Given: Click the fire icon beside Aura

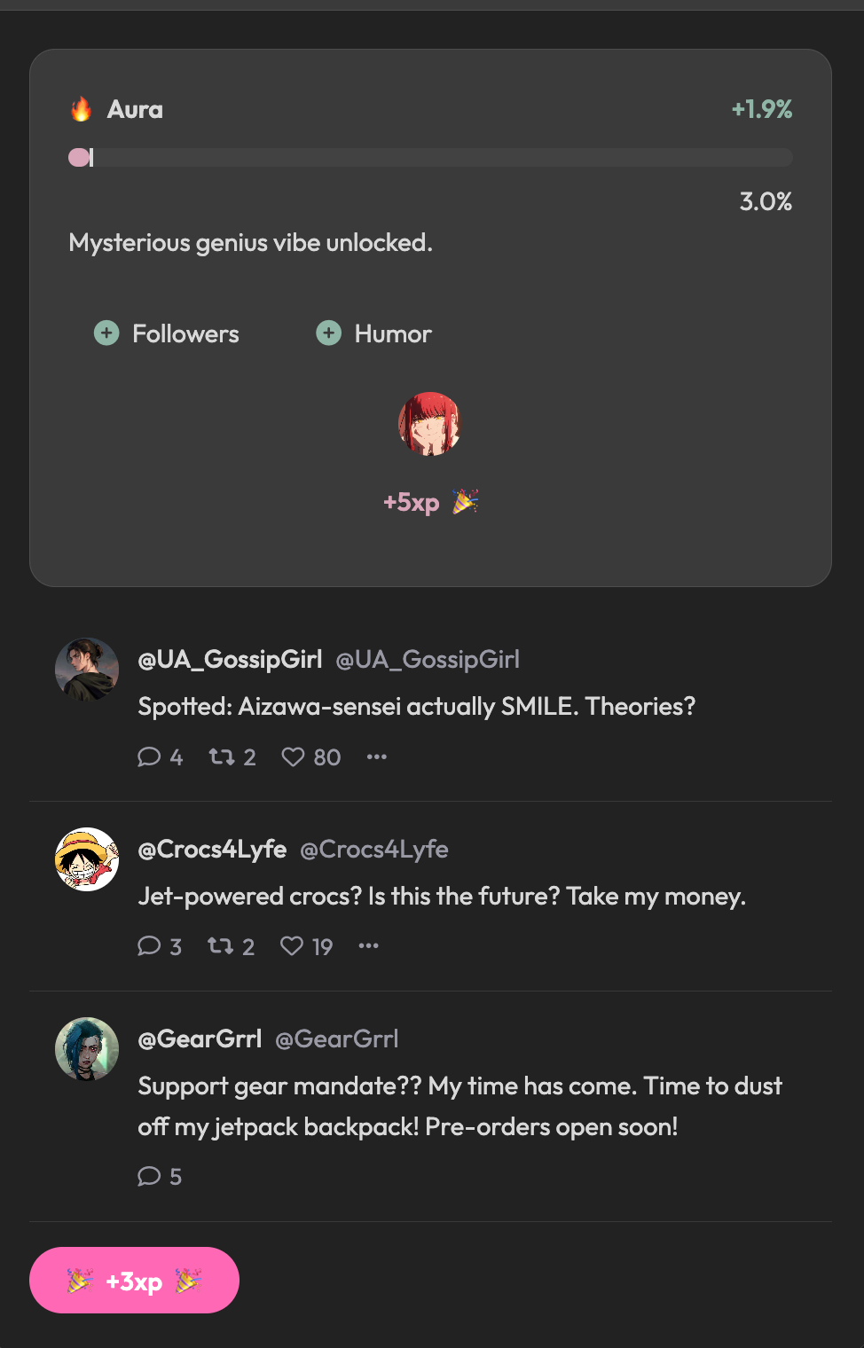Looking at the screenshot, I should point(82,110).
